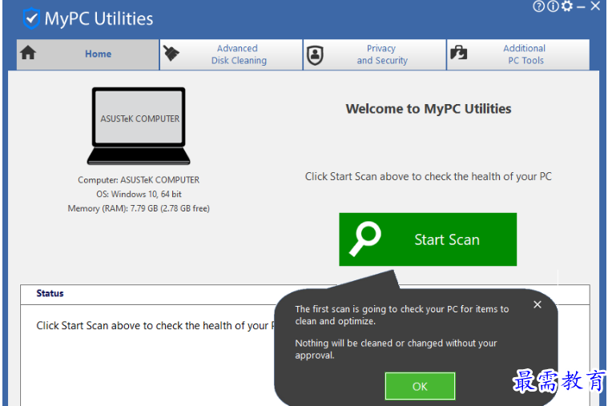Open the Privacy and Security tab
Image resolution: width=612 pixels, height=406 pixels.
pyautogui.click(x=375, y=54)
